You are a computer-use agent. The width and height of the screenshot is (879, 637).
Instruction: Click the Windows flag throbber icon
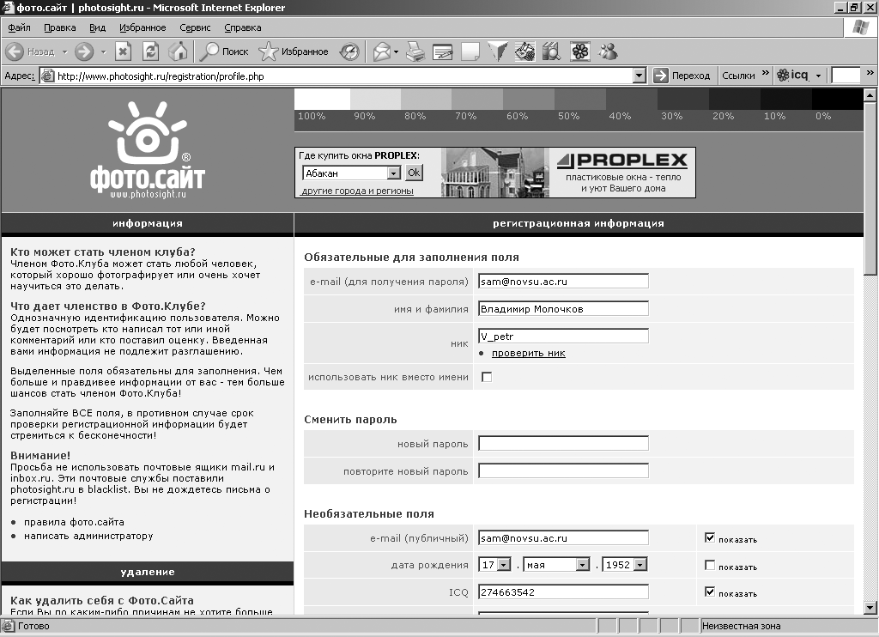point(860,27)
